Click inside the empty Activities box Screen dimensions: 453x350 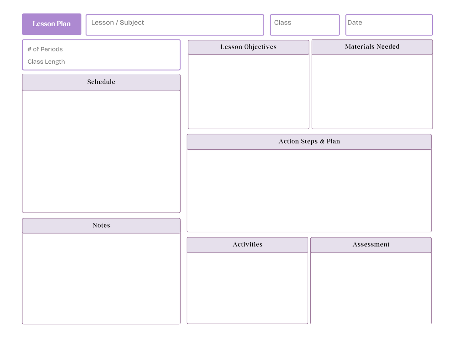(x=247, y=288)
